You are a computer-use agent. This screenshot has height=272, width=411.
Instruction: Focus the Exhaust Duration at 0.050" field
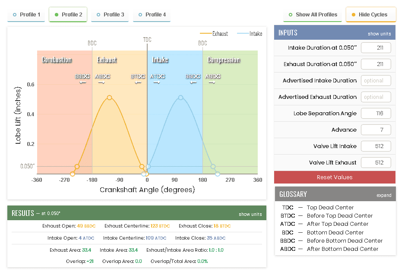376,64
